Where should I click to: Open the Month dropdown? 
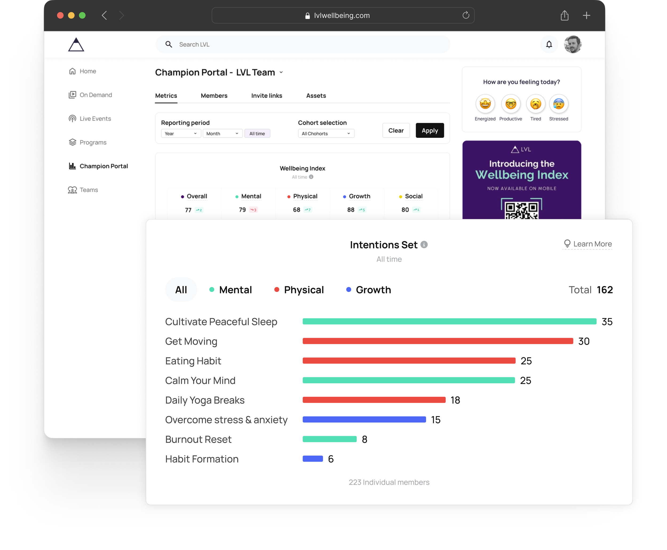pyautogui.click(x=223, y=133)
